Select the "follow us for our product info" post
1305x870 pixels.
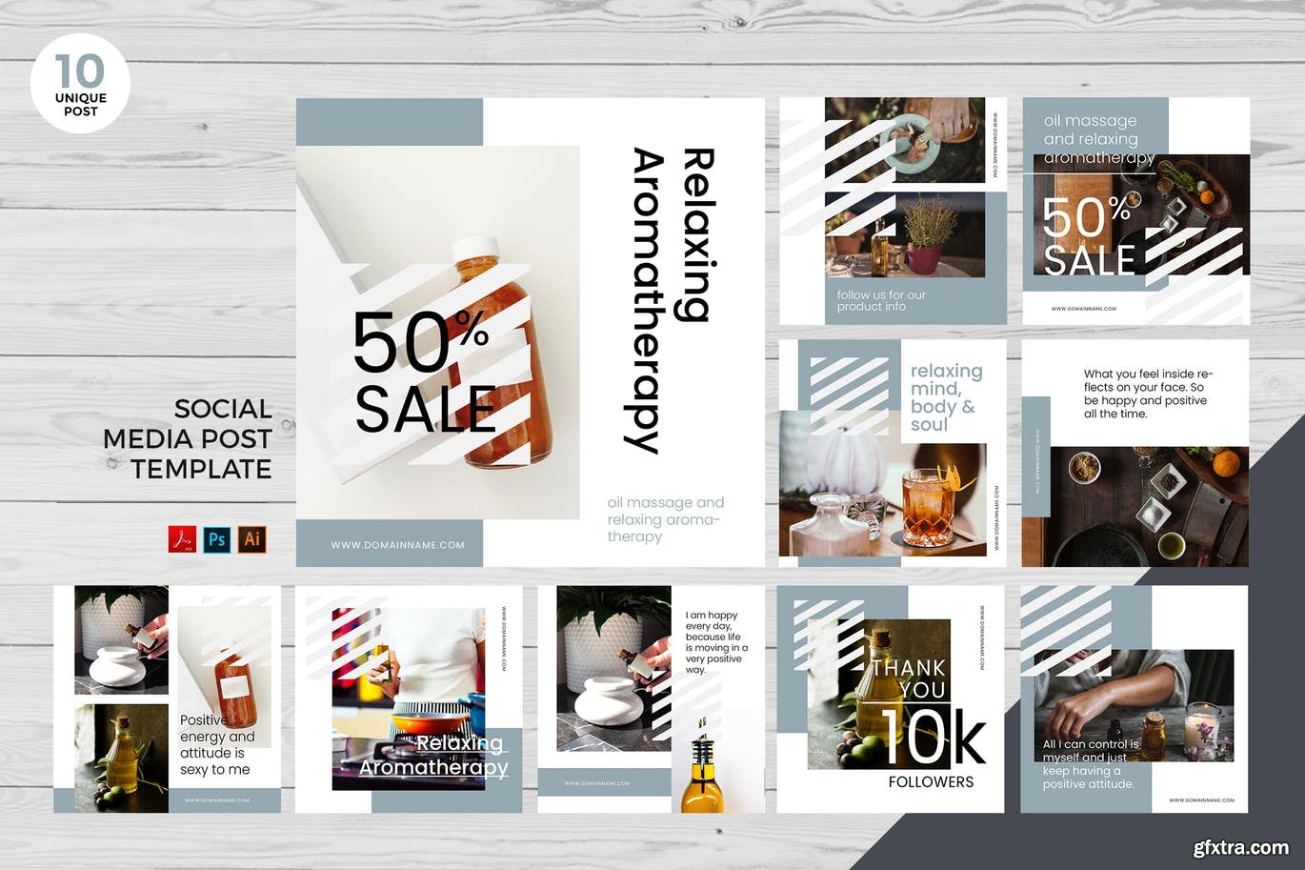pos(893,211)
